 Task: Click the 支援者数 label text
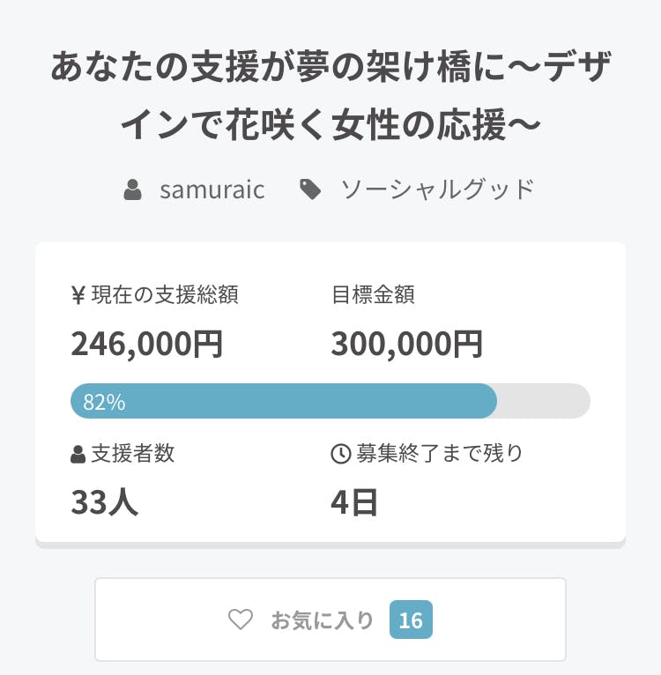click(x=133, y=454)
